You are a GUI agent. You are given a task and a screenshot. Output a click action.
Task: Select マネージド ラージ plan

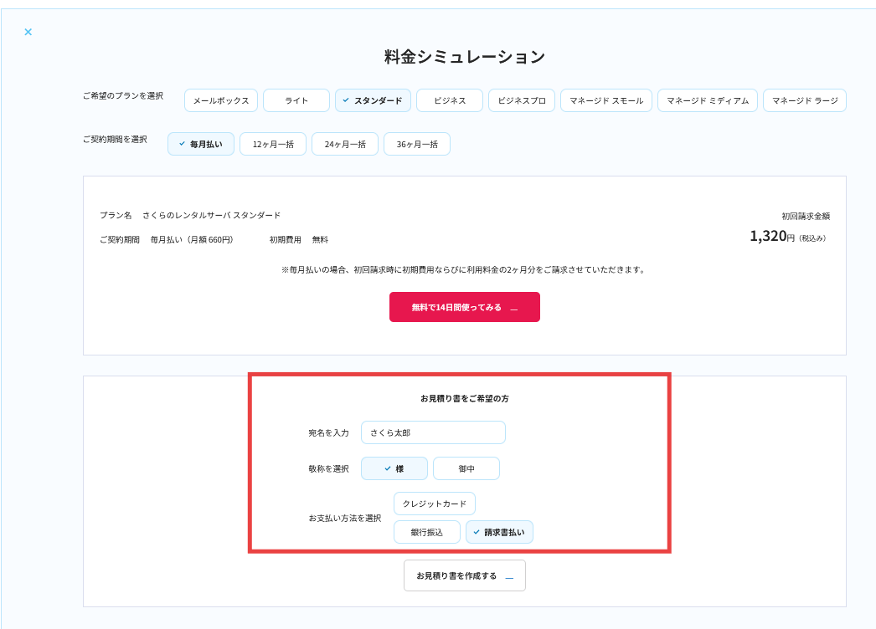804,100
